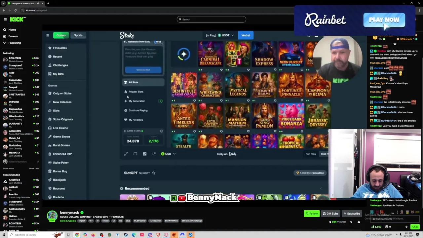Open the Windows Start menu
Screen dimensions: 423x238
[x=4, y=235]
